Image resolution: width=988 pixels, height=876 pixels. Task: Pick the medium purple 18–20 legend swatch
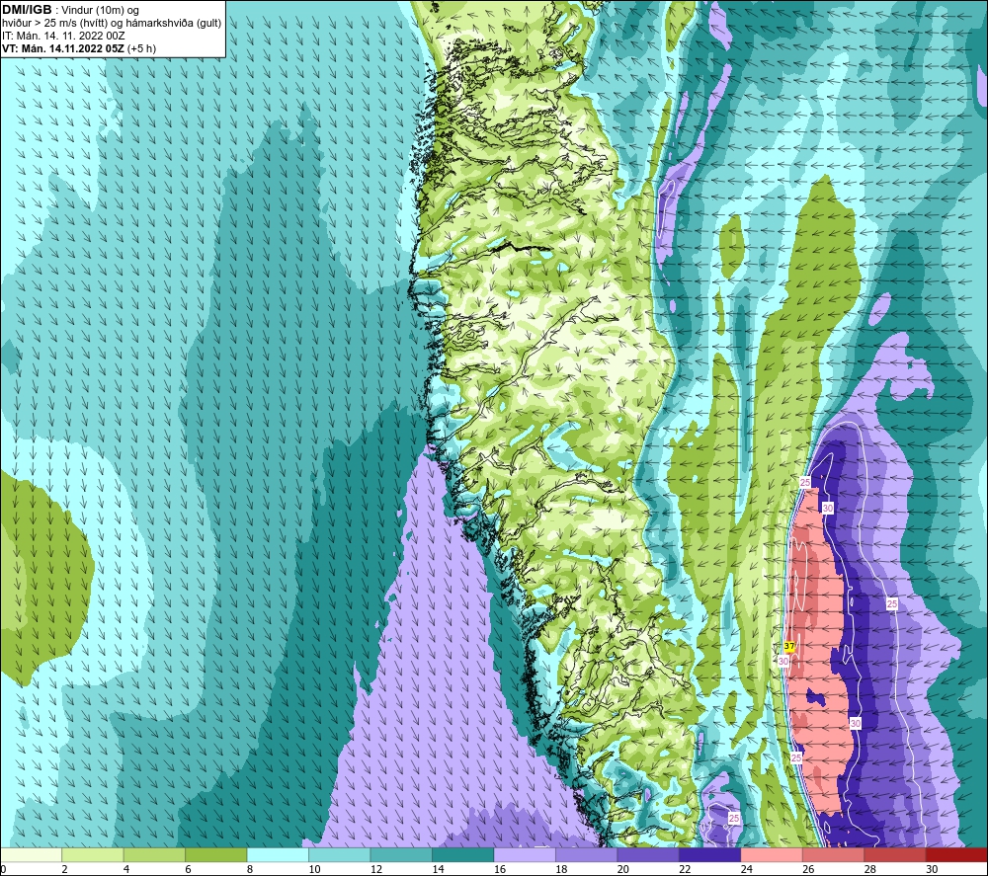click(x=587, y=854)
